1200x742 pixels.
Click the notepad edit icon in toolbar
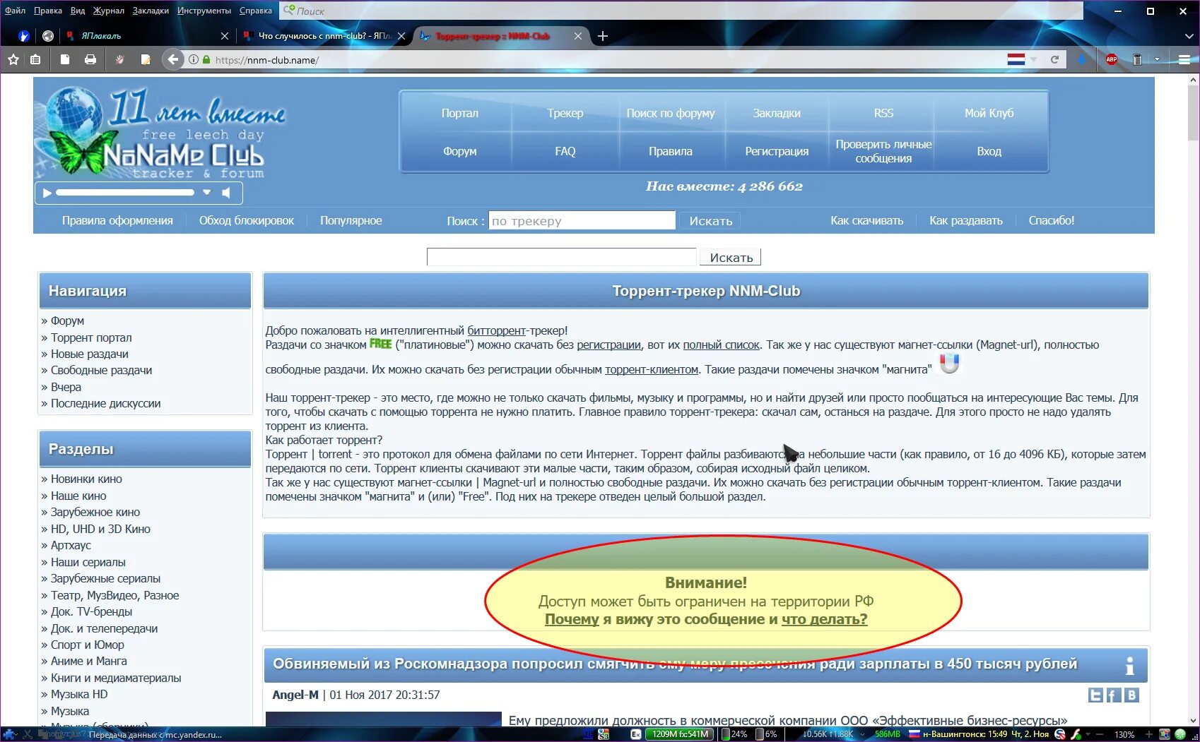click(146, 60)
